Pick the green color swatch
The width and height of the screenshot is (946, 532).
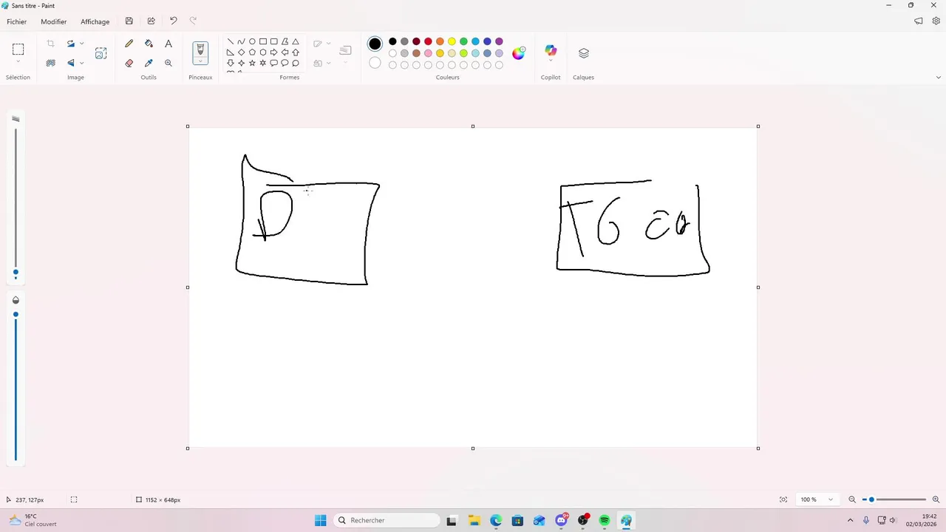point(463,41)
